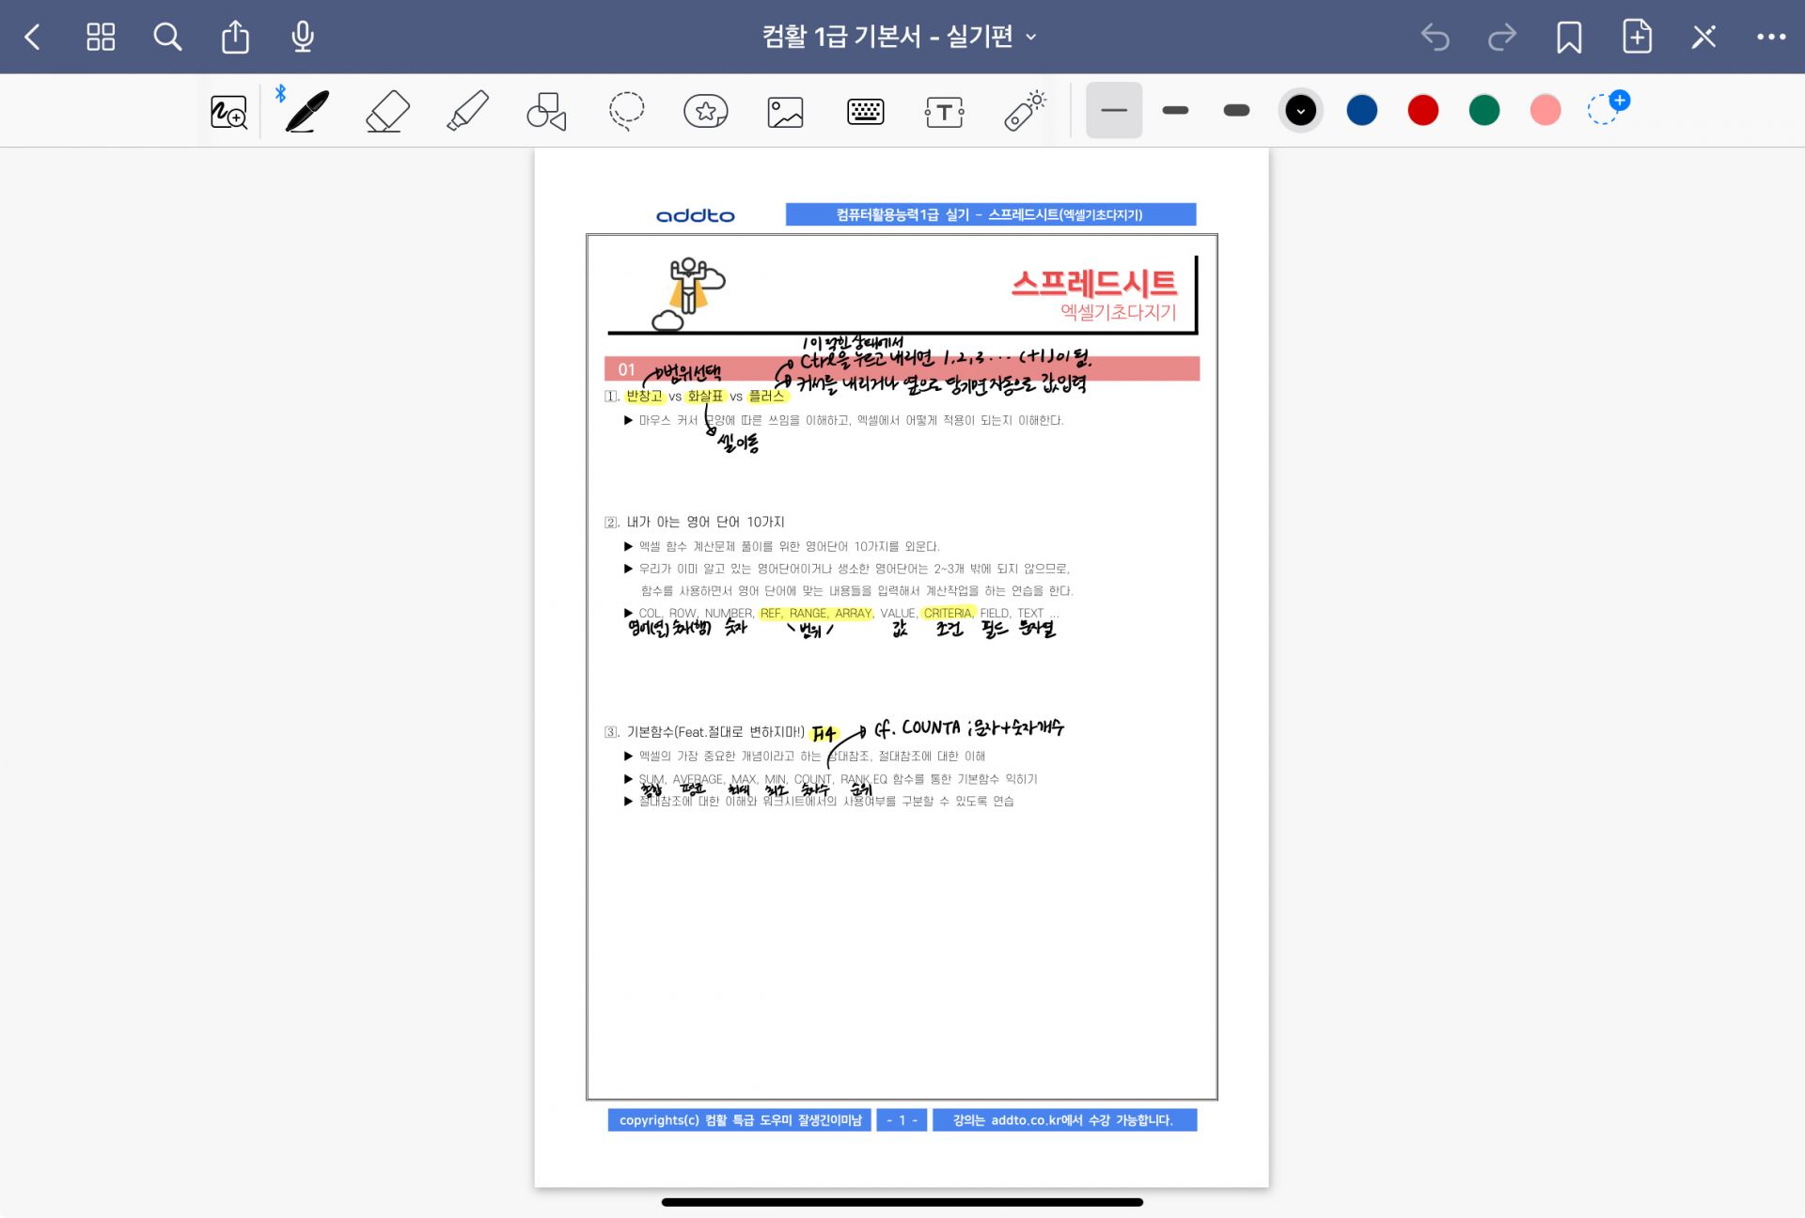1805x1218 pixels.
Task: Select the Pen tool
Action: tap(306, 112)
